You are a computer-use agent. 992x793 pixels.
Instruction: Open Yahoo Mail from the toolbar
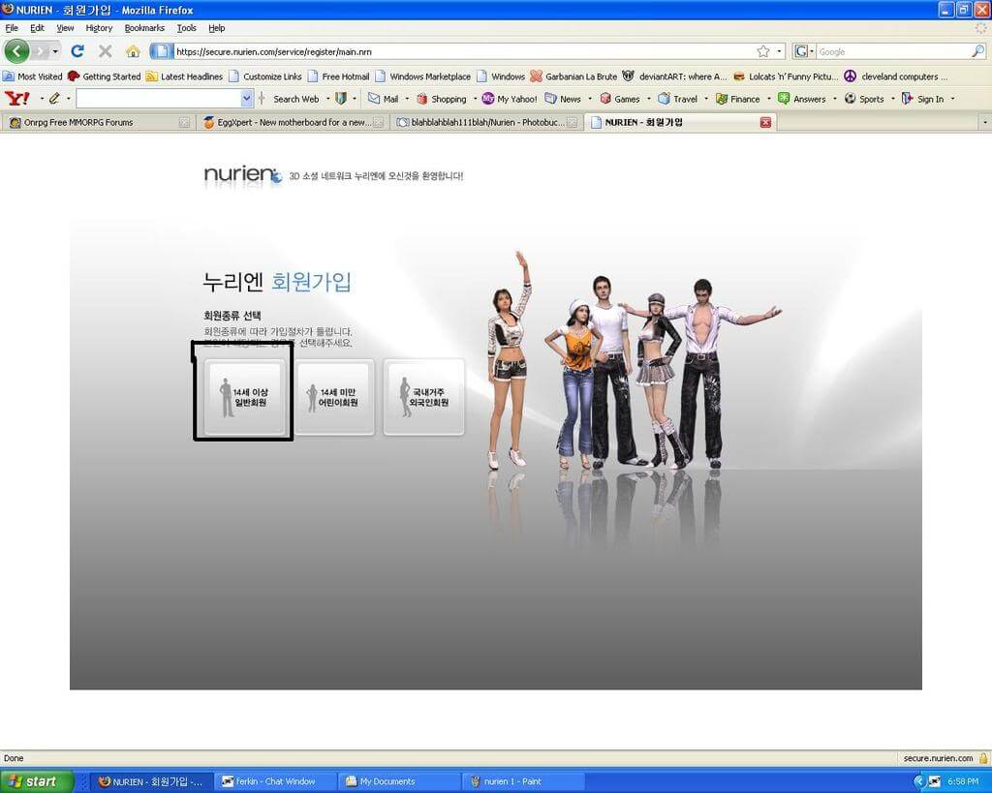tap(383, 99)
